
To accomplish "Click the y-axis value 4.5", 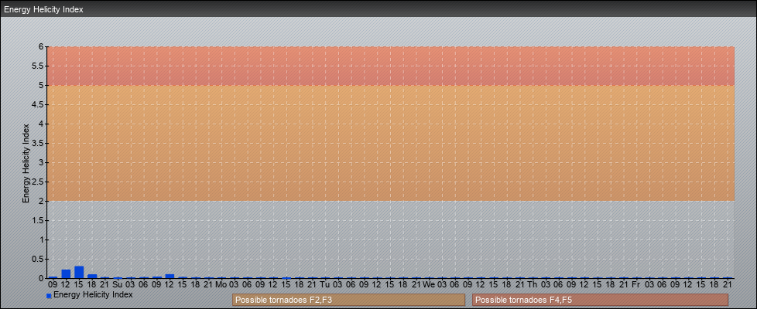I will (x=38, y=104).
